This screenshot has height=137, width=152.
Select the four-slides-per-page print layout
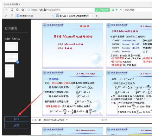11,58
